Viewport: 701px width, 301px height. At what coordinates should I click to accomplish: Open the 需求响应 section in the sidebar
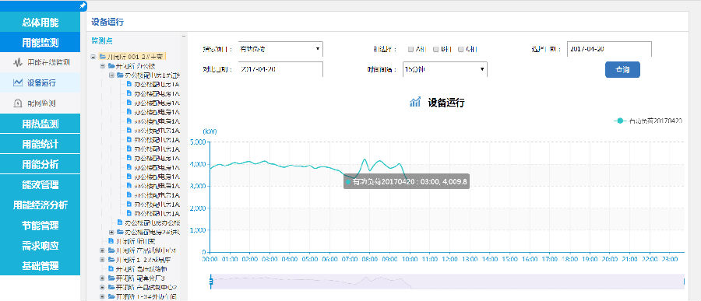click(41, 246)
